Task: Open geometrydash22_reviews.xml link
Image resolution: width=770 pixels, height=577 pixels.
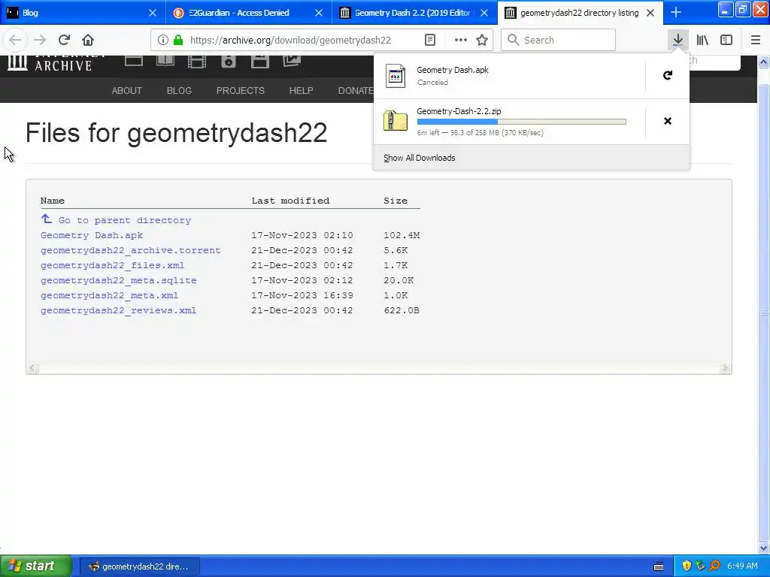Action: point(118,310)
